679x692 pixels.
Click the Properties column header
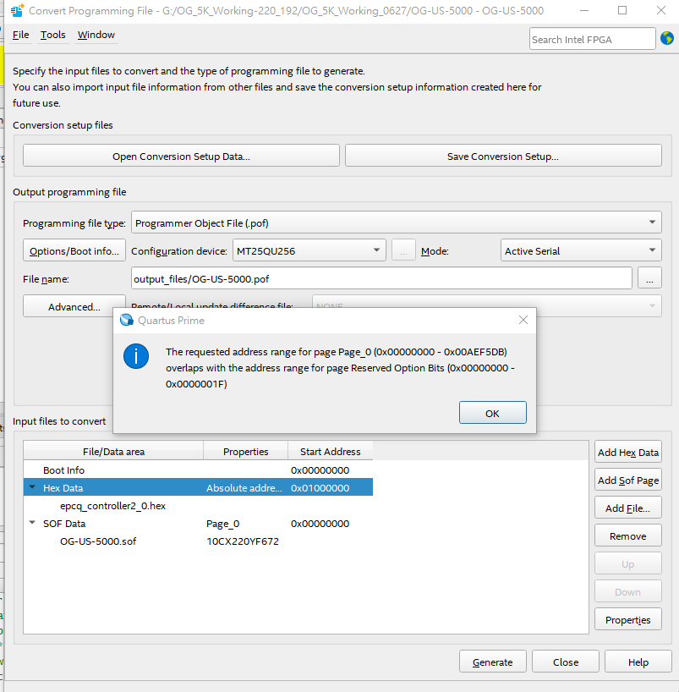tap(246, 451)
